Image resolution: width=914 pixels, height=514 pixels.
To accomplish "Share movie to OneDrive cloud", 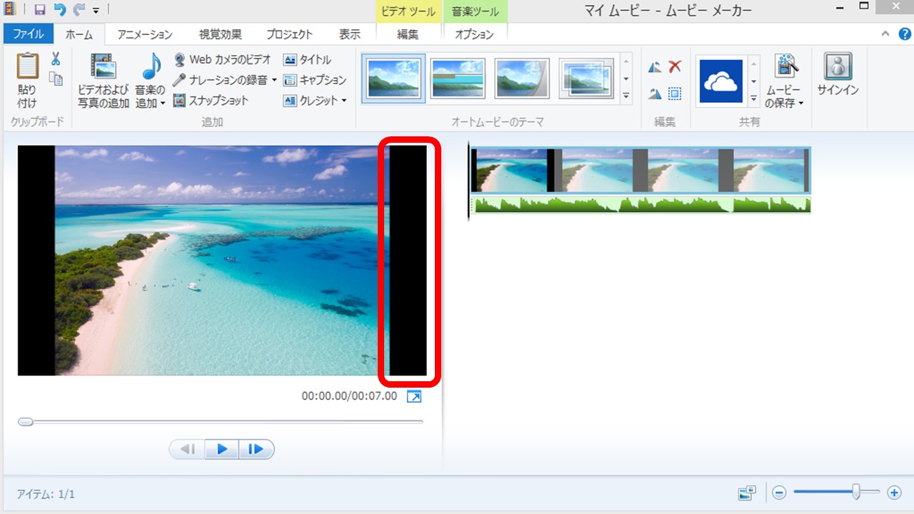I will pyautogui.click(x=720, y=81).
